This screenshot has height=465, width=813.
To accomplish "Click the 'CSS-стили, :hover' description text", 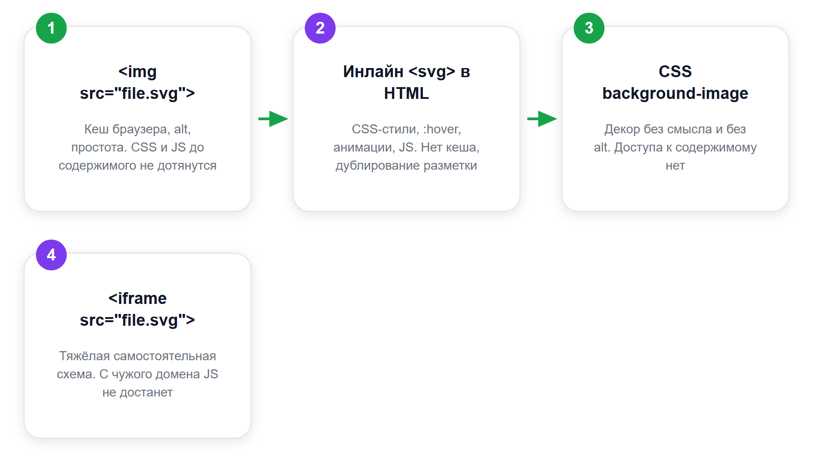I will point(406,147).
